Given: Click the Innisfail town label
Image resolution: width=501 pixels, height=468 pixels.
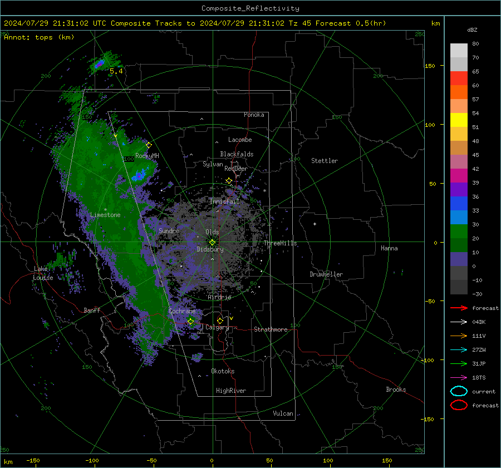Looking at the screenshot, I should tap(224, 201).
